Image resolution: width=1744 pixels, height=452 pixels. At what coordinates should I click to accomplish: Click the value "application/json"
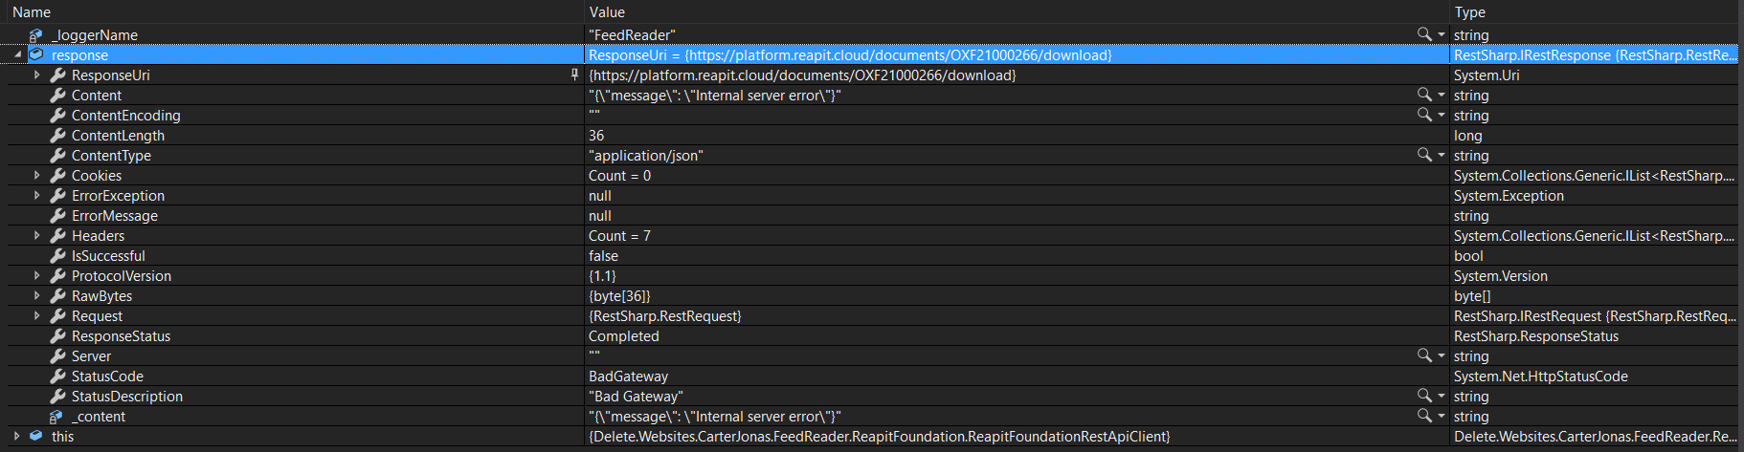[x=646, y=155]
